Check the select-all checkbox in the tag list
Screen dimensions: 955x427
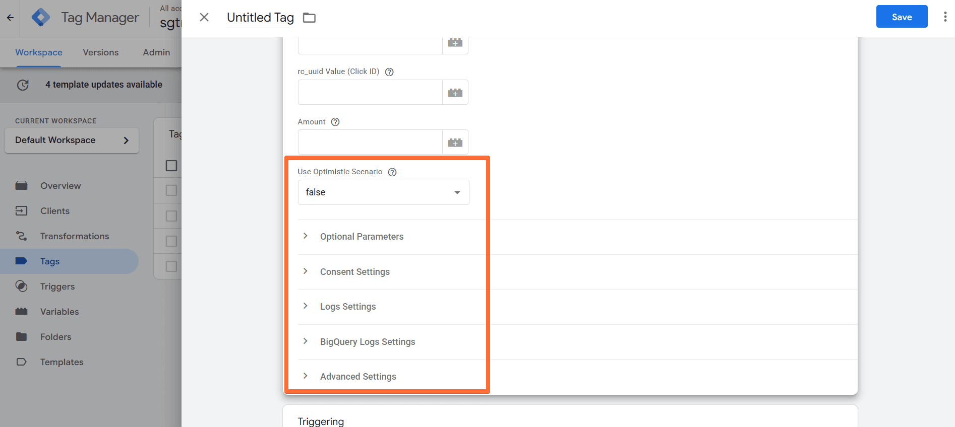(170, 165)
